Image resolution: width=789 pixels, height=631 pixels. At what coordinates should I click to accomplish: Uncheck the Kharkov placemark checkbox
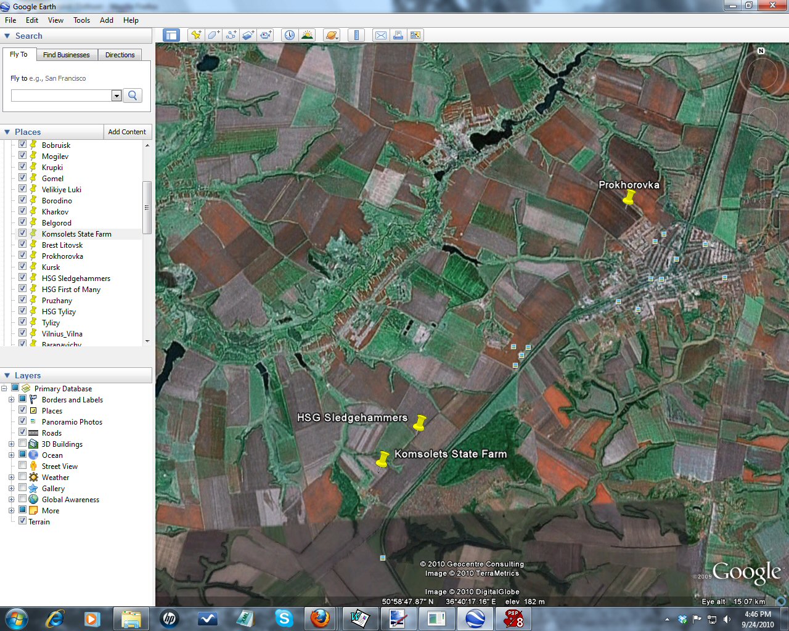[x=23, y=211]
